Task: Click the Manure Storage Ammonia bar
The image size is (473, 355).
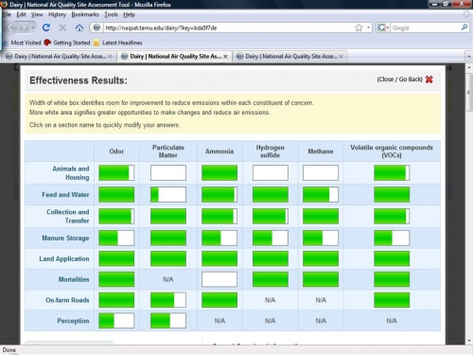Action: (219, 238)
